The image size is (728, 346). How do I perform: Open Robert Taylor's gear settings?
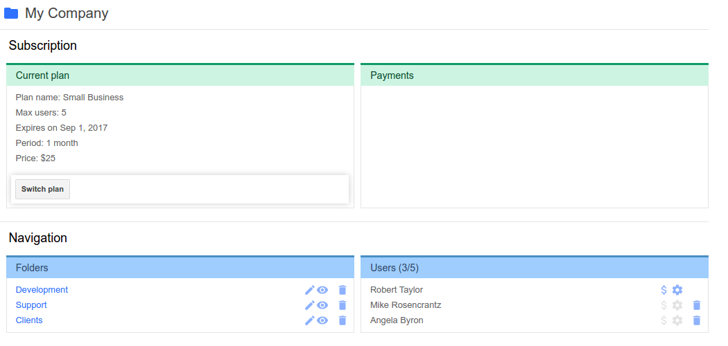[x=677, y=290]
